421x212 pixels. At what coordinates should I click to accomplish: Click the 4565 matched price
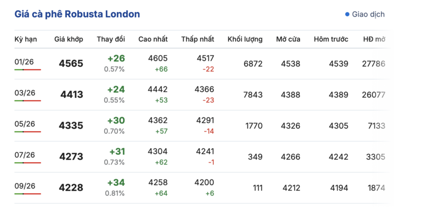tap(71, 64)
